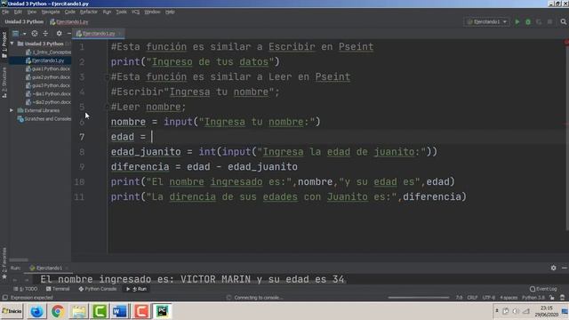Open the Event Log
Viewport: 569px width, 320px height.
click(543, 289)
